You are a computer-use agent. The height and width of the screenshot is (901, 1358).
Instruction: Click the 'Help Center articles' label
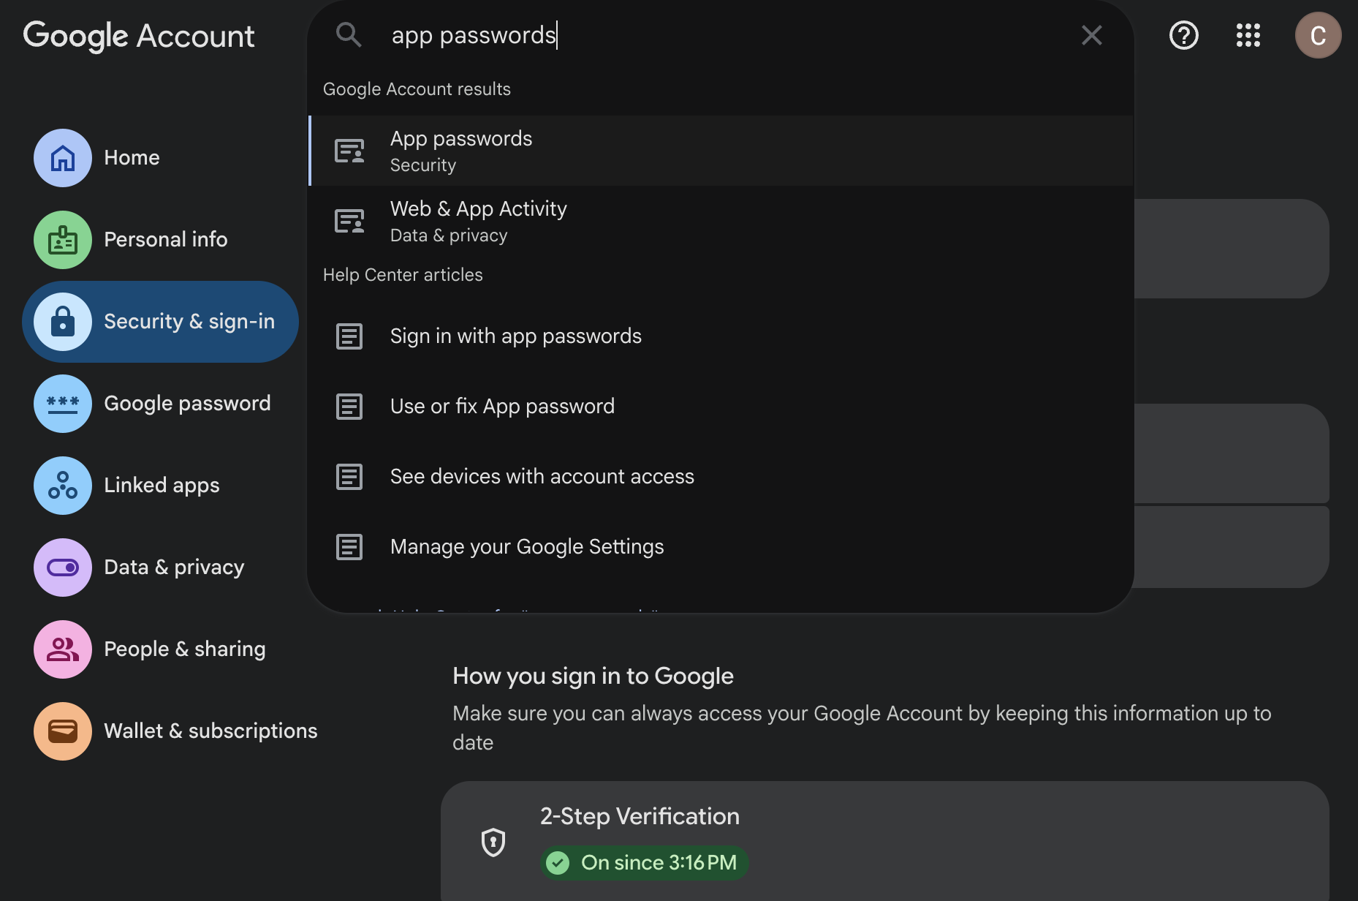pyautogui.click(x=403, y=275)
